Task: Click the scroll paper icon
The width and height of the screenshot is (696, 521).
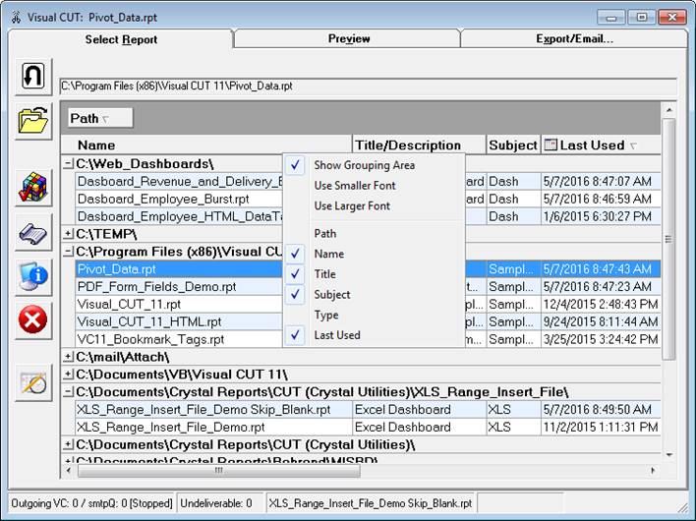Action: point(33,232)
